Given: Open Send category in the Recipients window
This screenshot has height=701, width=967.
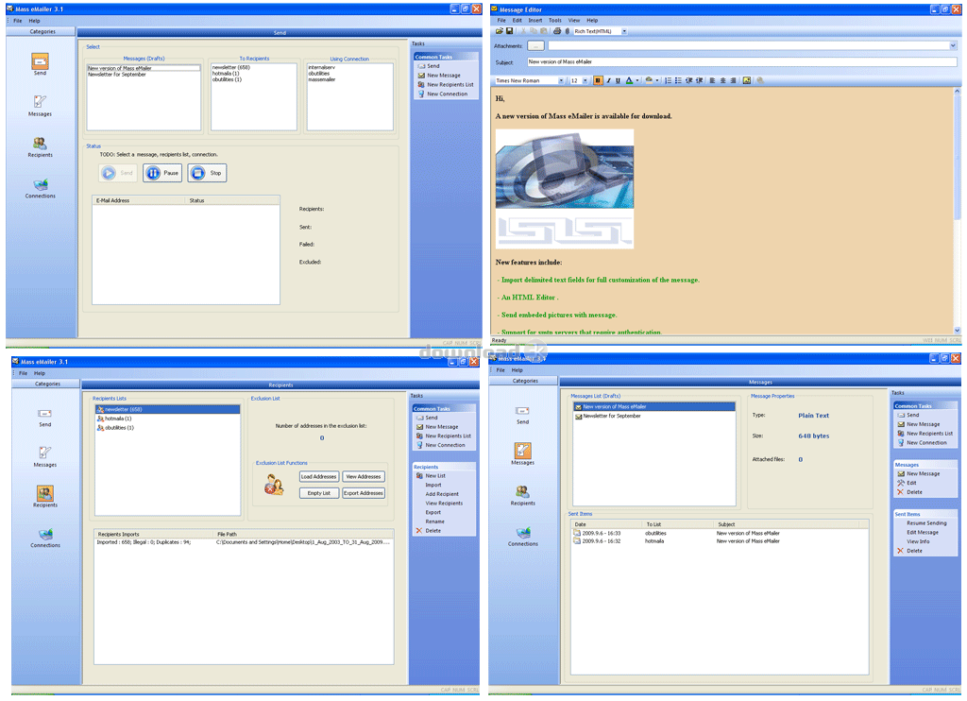Looking at the screenshot, I should tap(45, 414).
